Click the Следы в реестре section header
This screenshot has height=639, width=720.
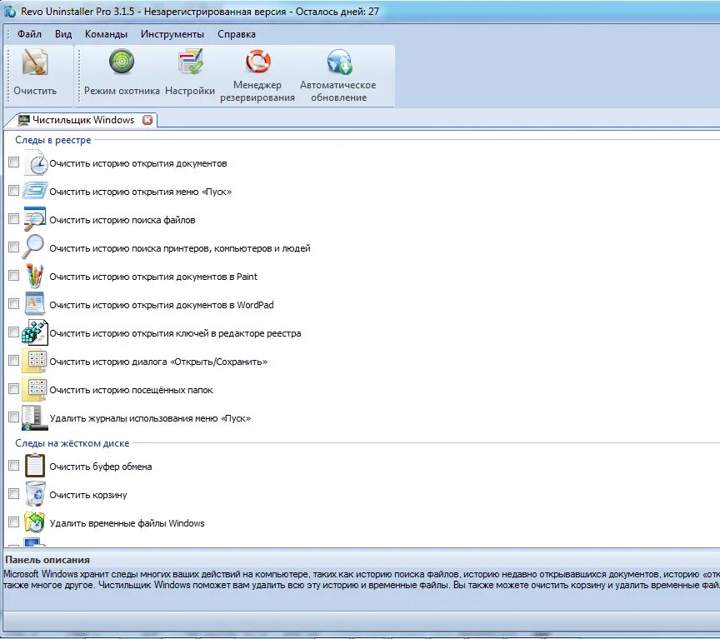pos(52,140)
